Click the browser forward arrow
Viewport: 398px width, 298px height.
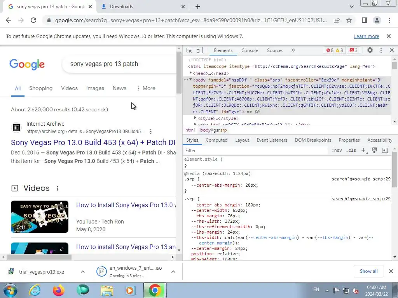click(21, 20)
